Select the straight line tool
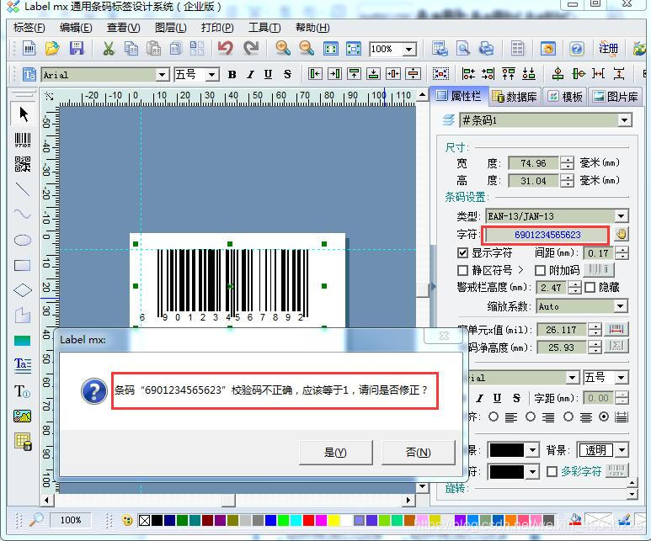 [23, 189]
